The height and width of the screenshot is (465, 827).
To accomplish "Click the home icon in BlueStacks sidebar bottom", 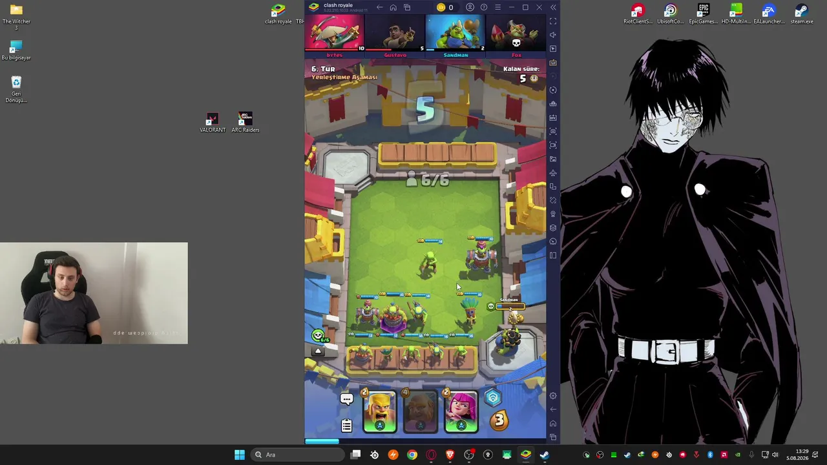I will coord(553,424).
